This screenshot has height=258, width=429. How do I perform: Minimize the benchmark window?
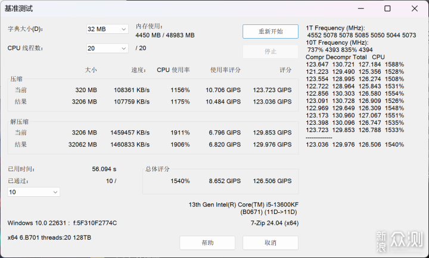361,8
